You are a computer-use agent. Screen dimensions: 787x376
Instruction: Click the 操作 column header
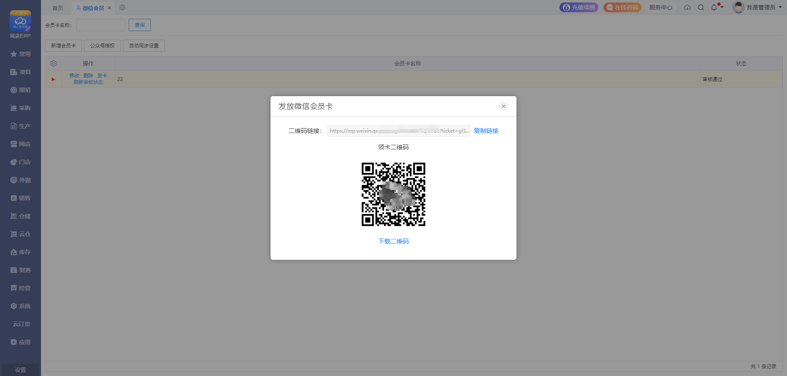tap(88, 63)
